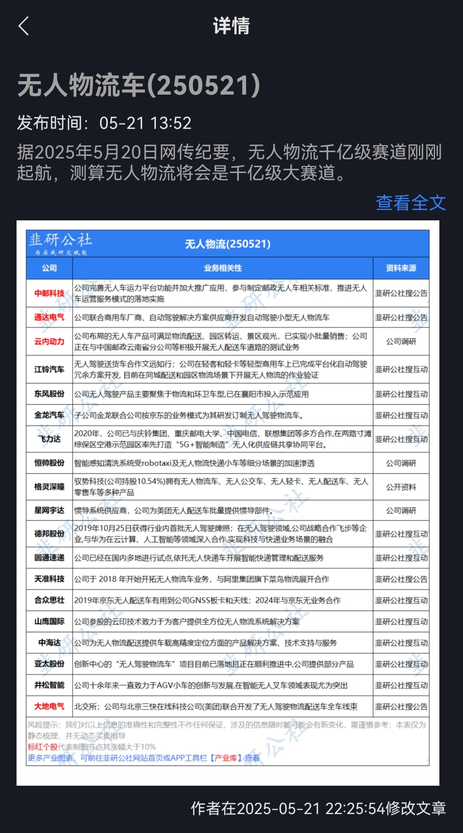Select the 星网宇达 company cell

tap(49, 511)
